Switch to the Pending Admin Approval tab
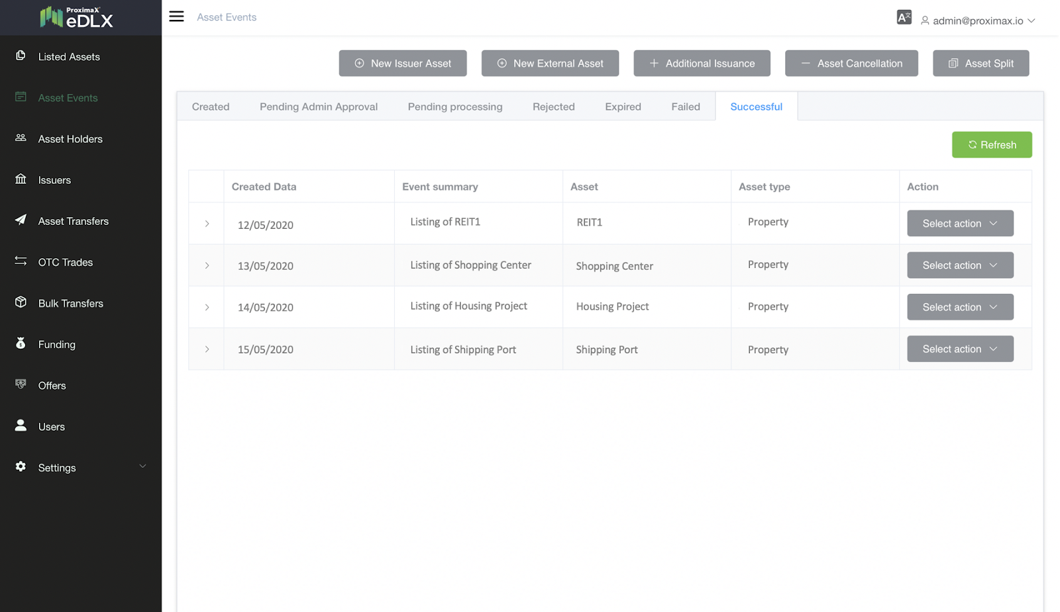 318,107
